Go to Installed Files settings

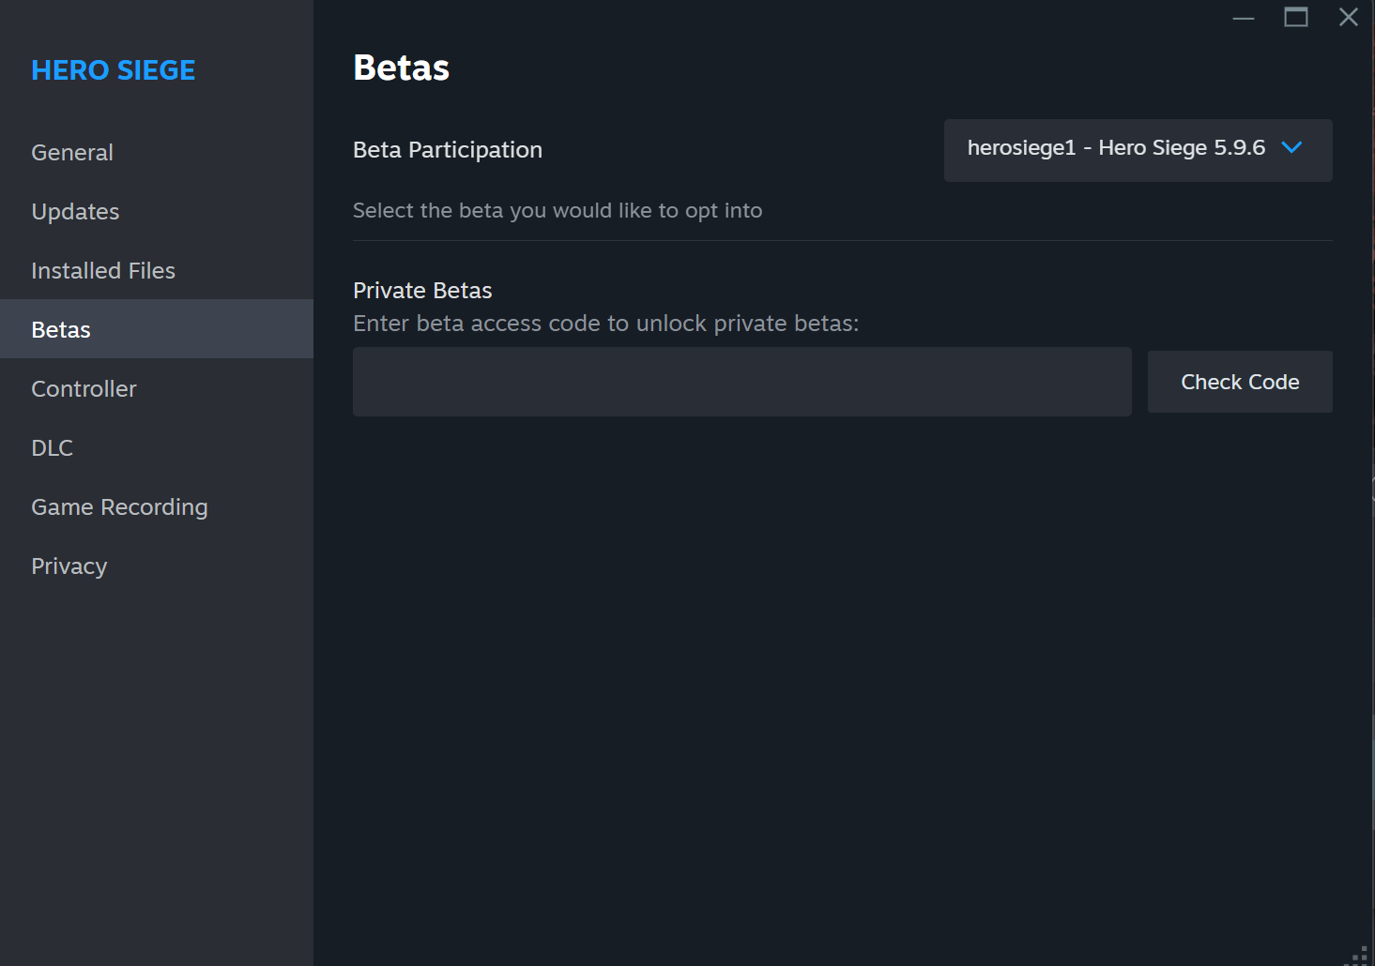click(x=156, y=270)
